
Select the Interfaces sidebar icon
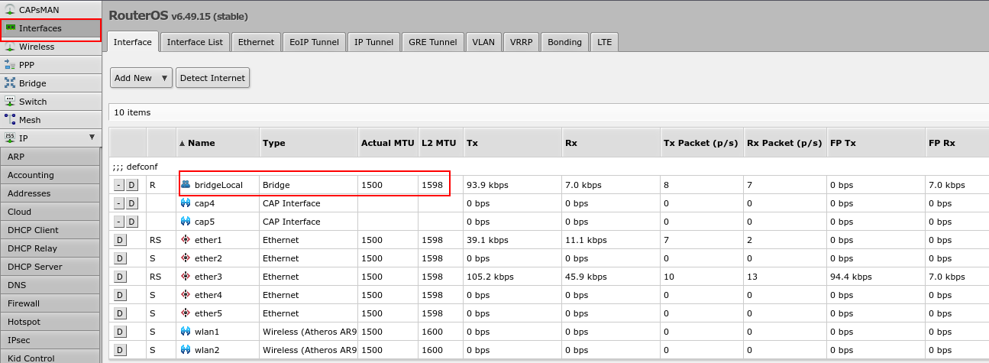11,28
